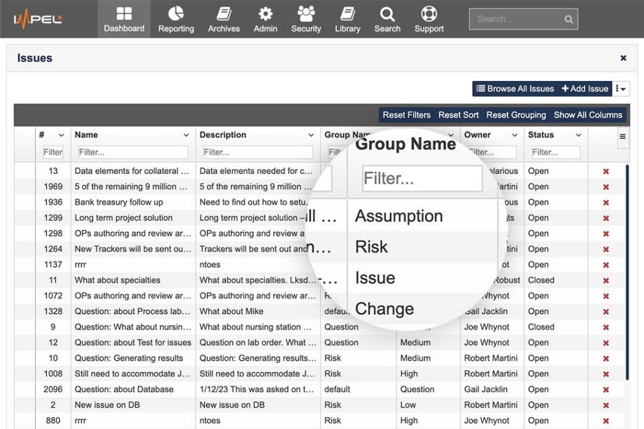Close the Issues panel
This screenshot has height=429, width=644.
[x=623, y=58]
